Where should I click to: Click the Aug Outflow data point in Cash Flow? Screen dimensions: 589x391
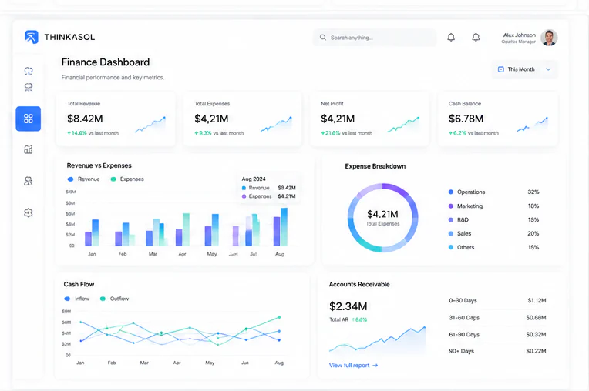(x=279, y=317)
